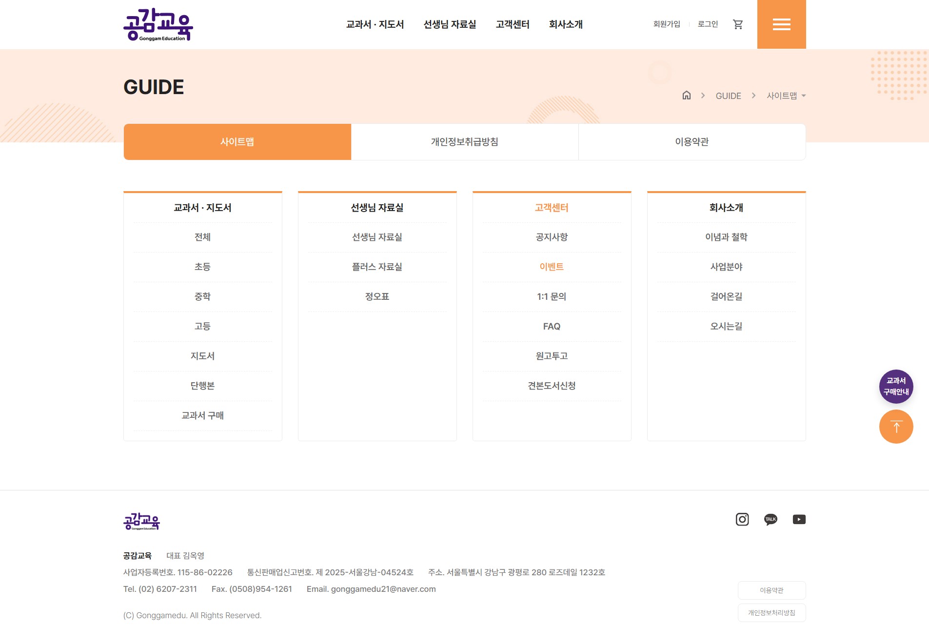
Task: Open the 교과서 · 지도서 top navigation menu
Action: click(375, 24)
